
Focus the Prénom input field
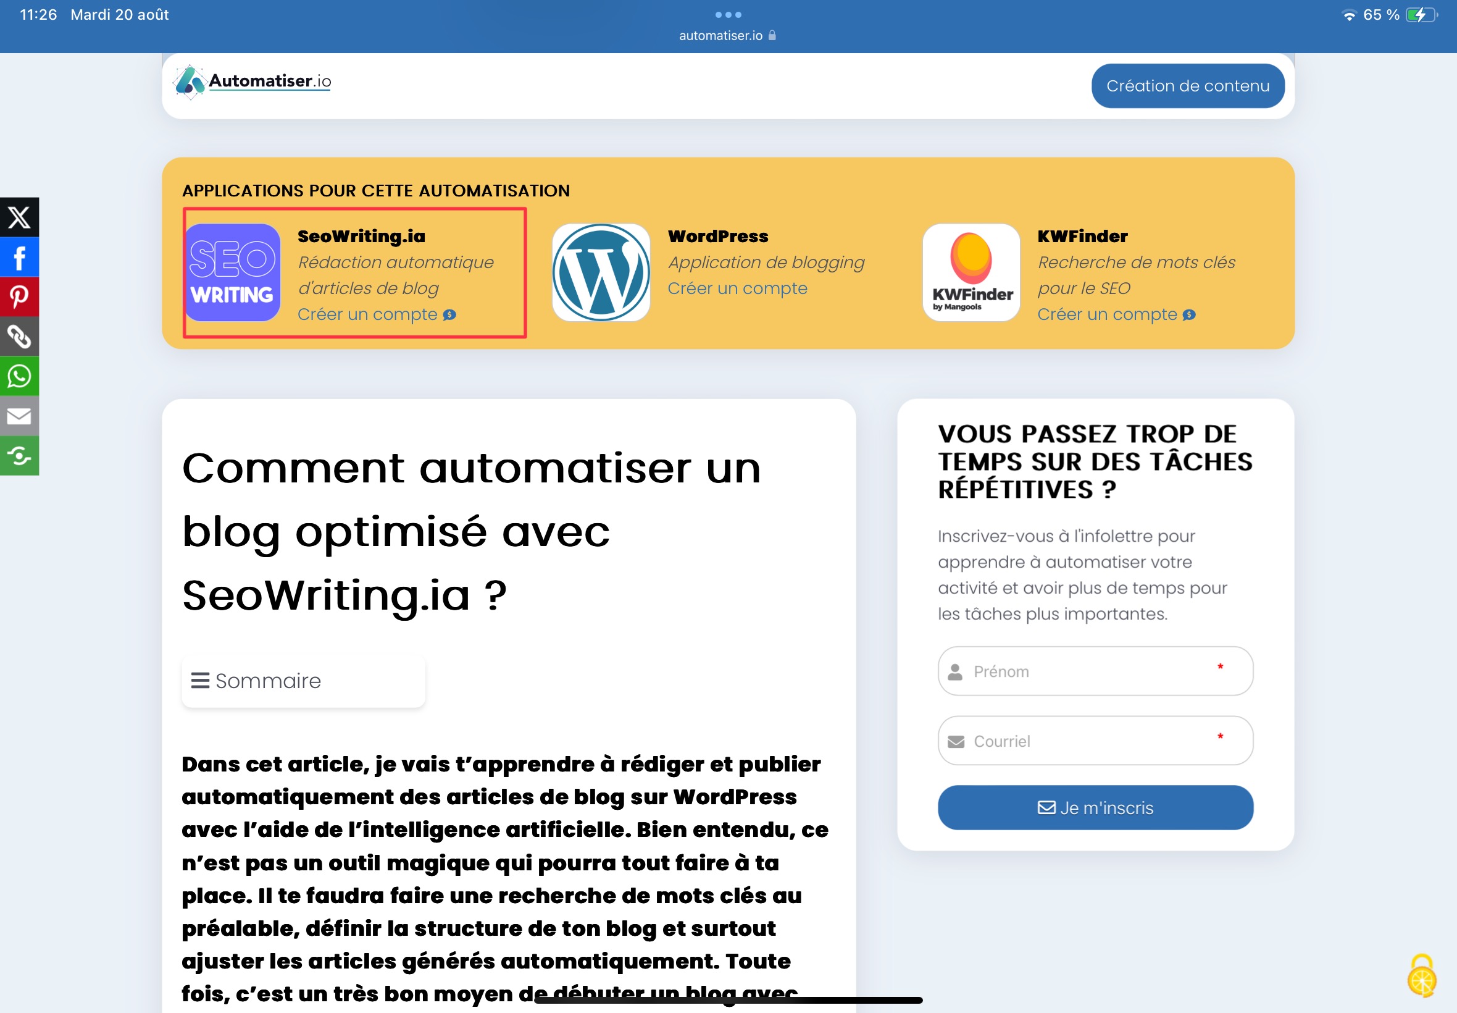[1095, 671]
